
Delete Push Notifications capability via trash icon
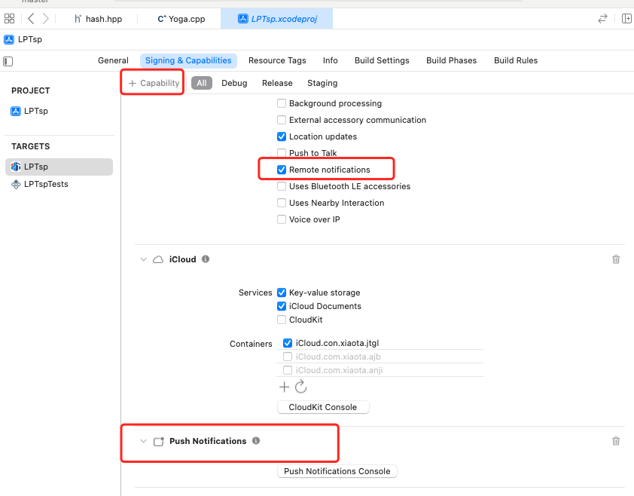pyautogui.click(x=616, y=441)
